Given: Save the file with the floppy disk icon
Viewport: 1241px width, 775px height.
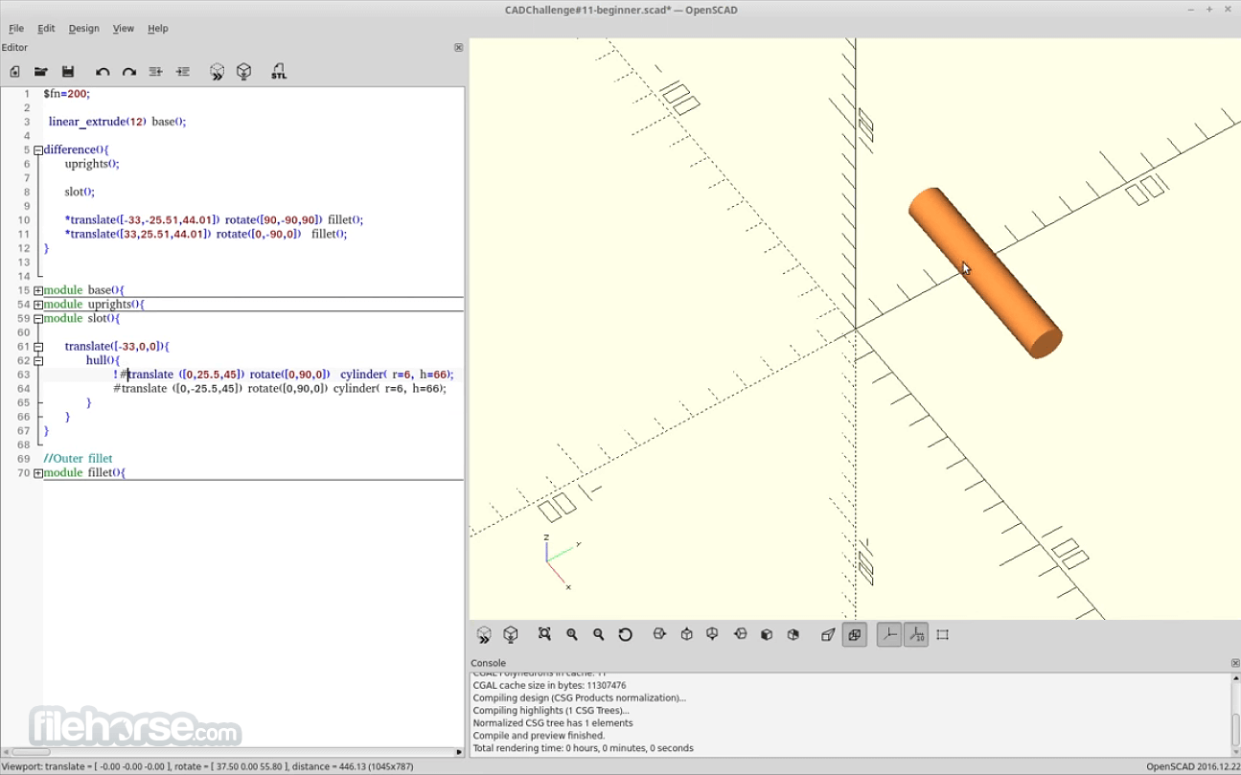Looking at the screenshot, I should [x=68, y=72].
